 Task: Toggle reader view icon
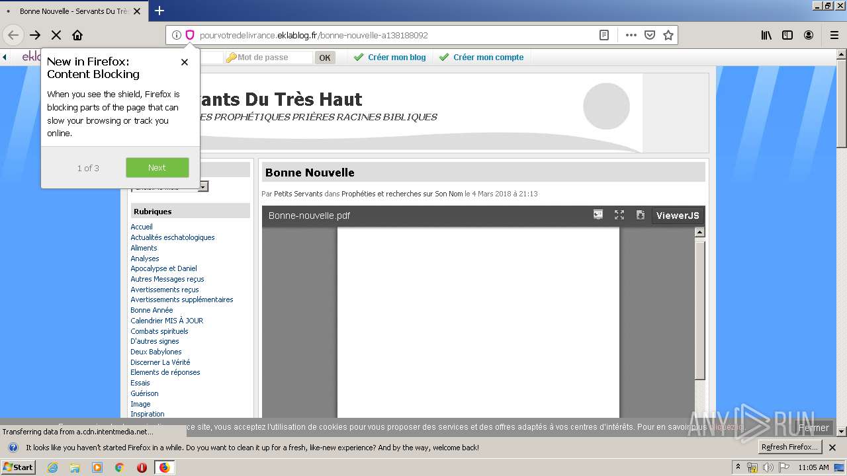(604, 35)
